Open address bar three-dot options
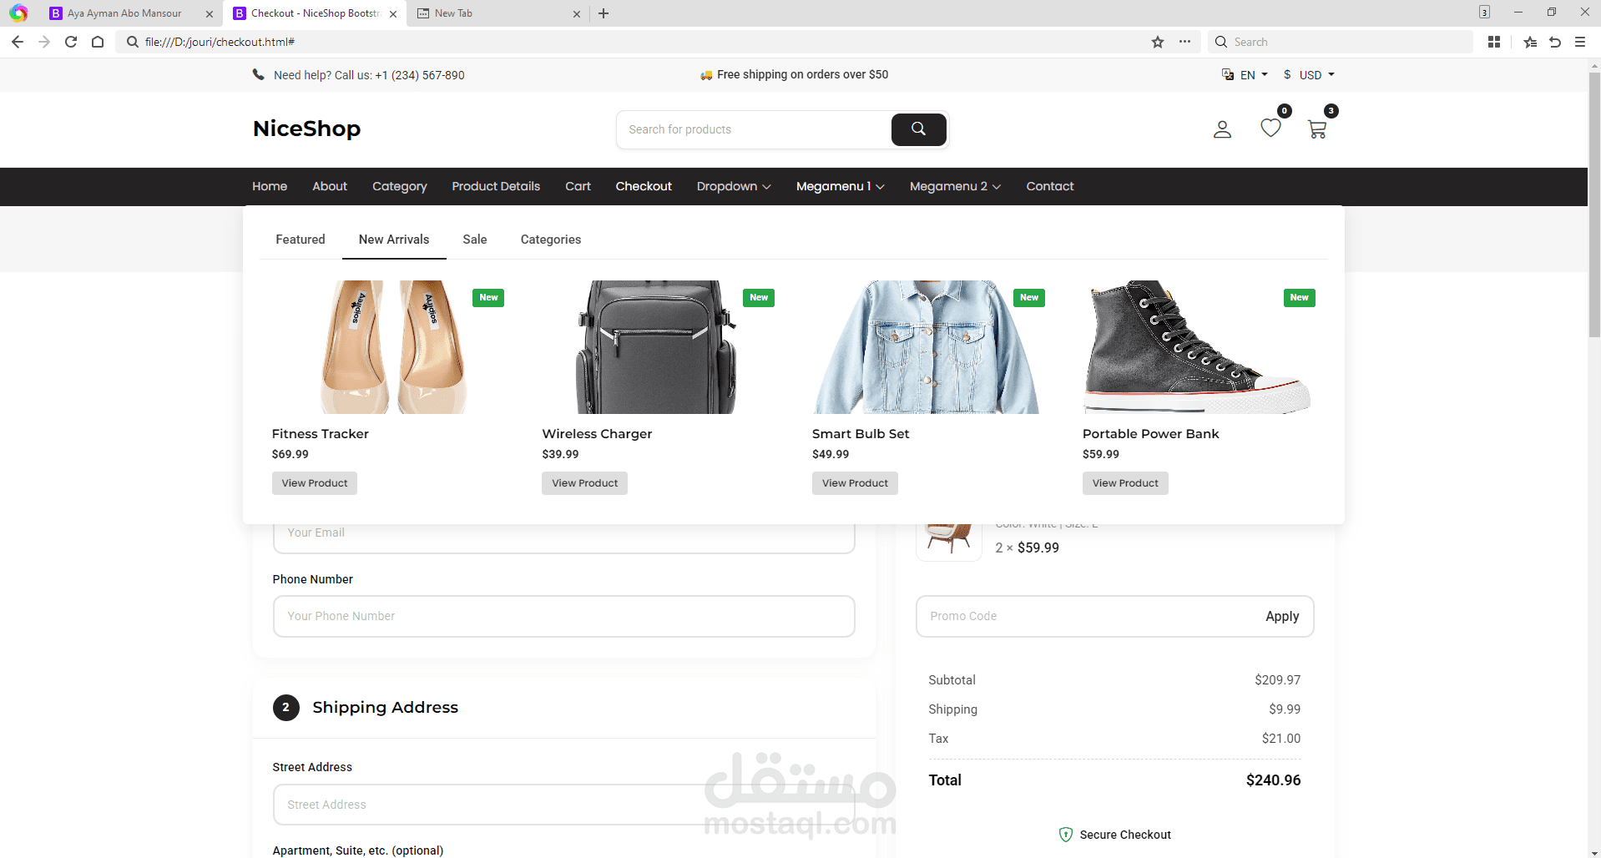This screenshot has width=1601, height=858. [x=1184, y=42]
